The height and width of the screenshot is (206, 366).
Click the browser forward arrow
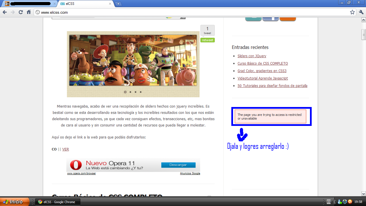[13, 12]
